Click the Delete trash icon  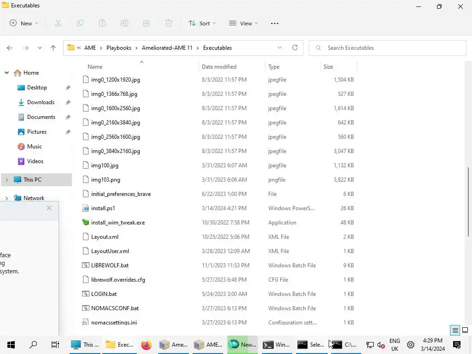pyautogui.click(x=169, y=23)
